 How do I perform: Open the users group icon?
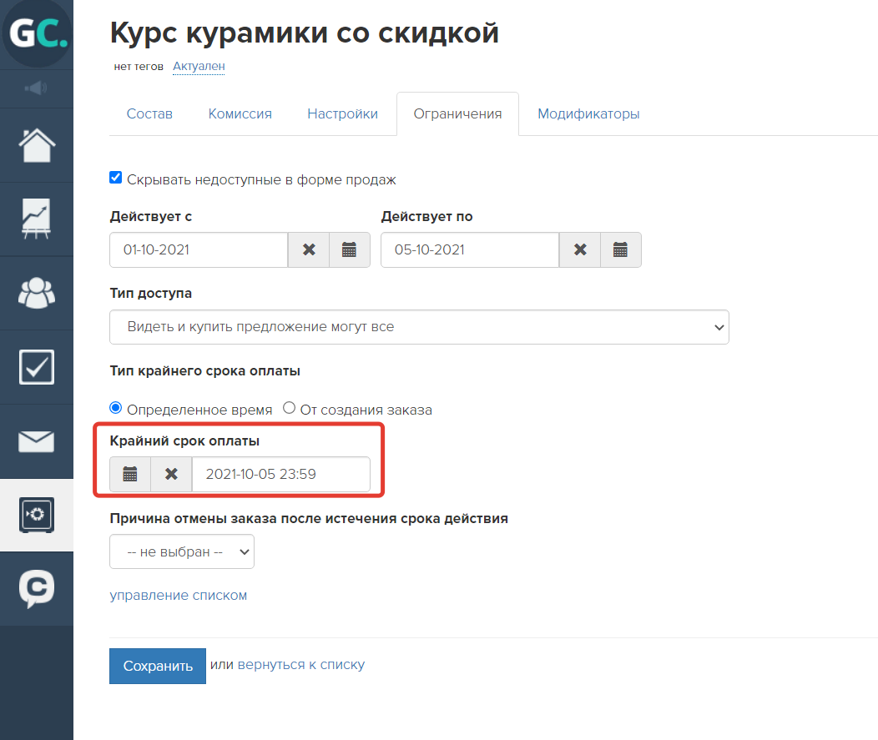[37, 293]
